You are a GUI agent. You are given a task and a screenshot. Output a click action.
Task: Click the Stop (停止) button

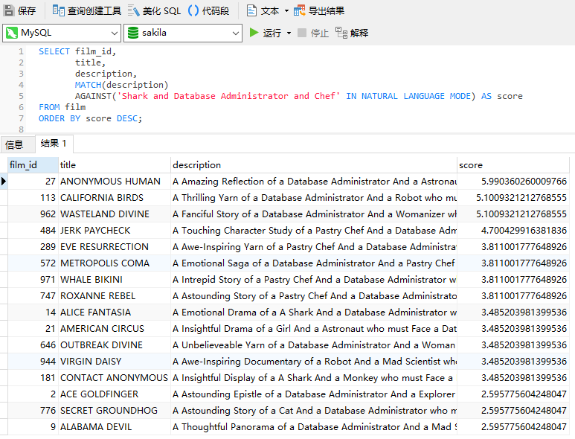click(x=313, y=33)
